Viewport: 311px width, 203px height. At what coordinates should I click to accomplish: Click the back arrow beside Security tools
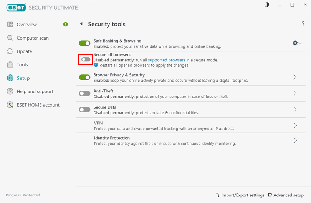81,24
